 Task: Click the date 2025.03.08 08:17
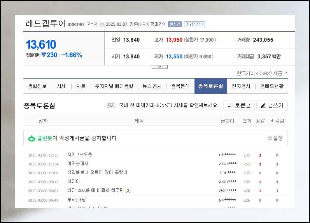coord(43,182)
